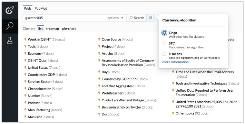The height and width of the screenshot is (124, 245).
Task: Select the list clusters view tab
Action: tap(40, 29)
